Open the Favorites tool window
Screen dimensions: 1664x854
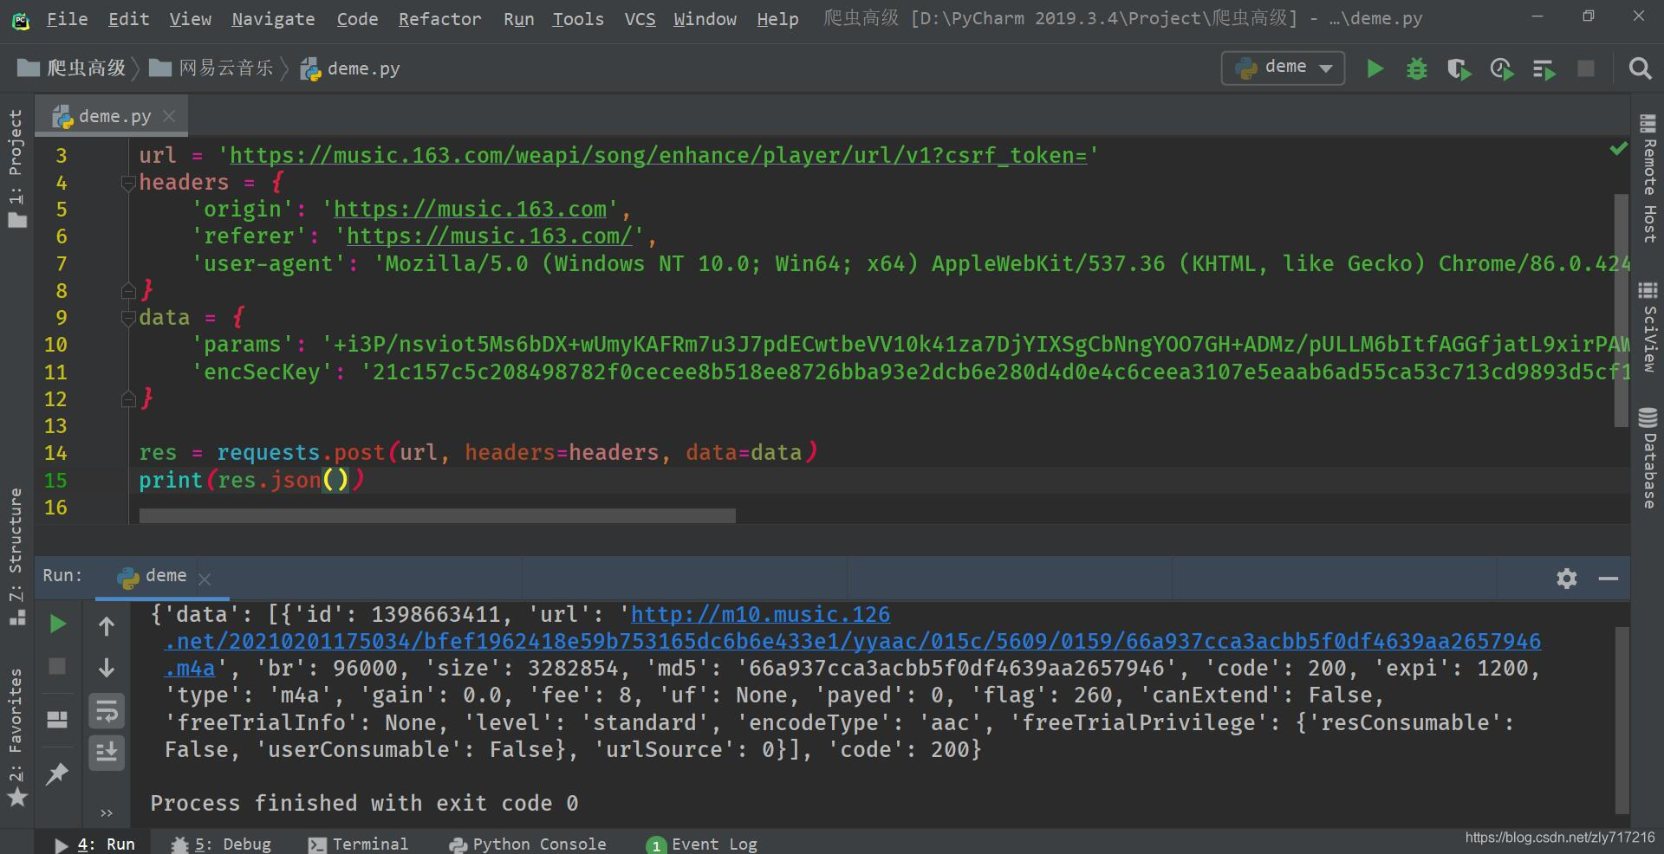click(16, 737)
